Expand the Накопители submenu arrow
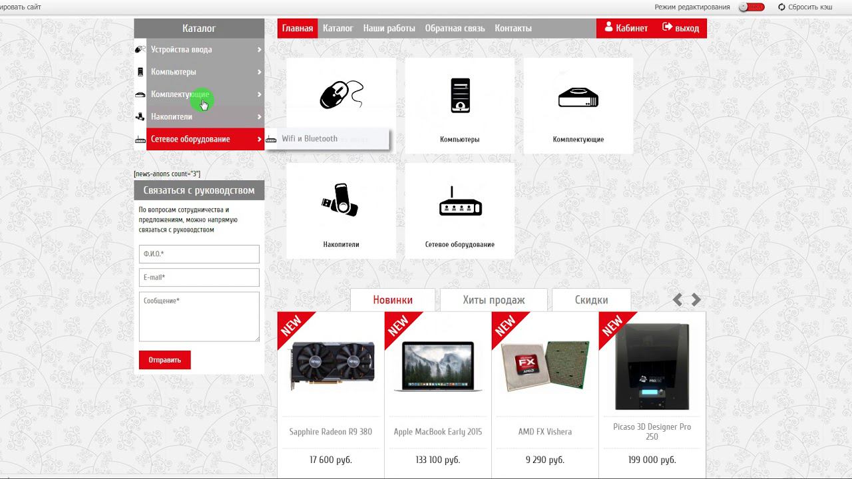This screenshot has height=479, width=852. tap(259, 116)
